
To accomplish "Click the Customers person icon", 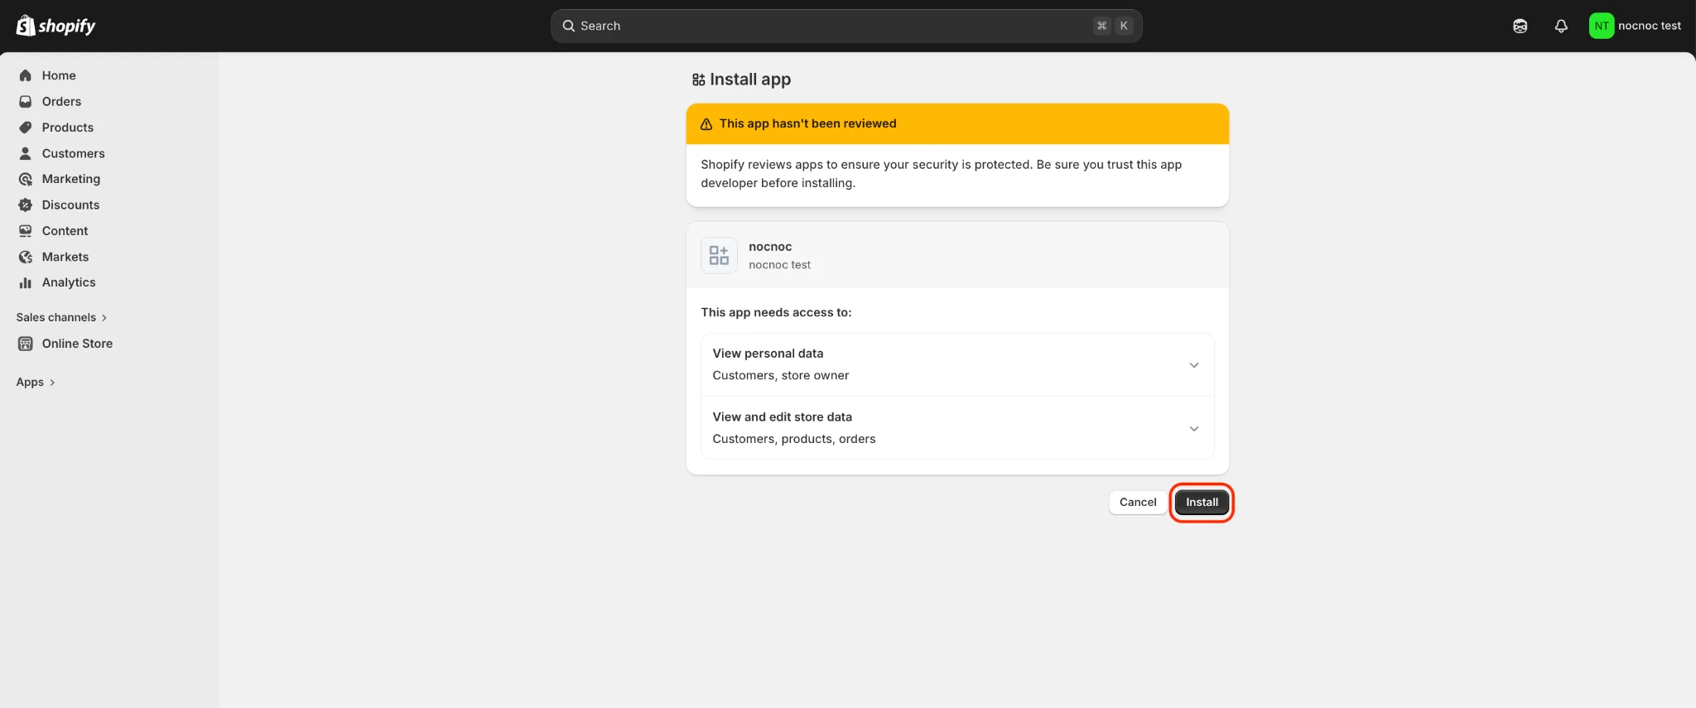I will coord(26,153).
